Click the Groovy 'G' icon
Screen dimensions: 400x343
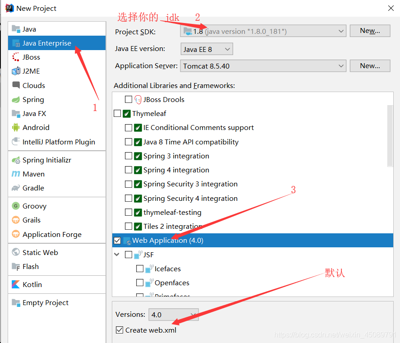click(x=16, y=206)
